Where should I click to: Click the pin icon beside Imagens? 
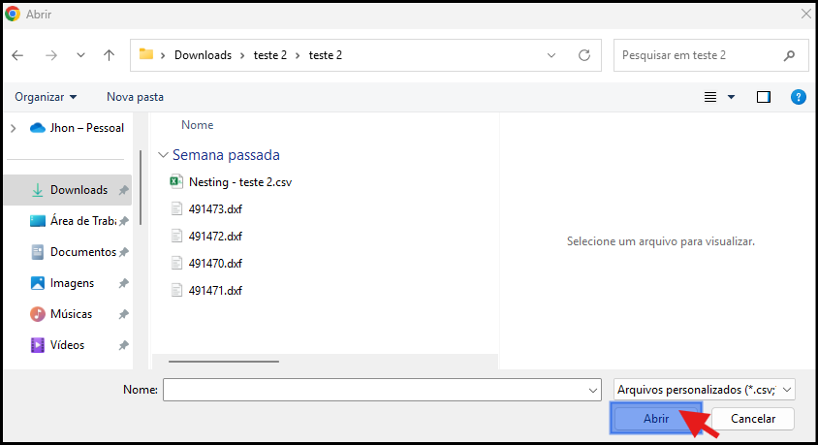click(123, 284)
